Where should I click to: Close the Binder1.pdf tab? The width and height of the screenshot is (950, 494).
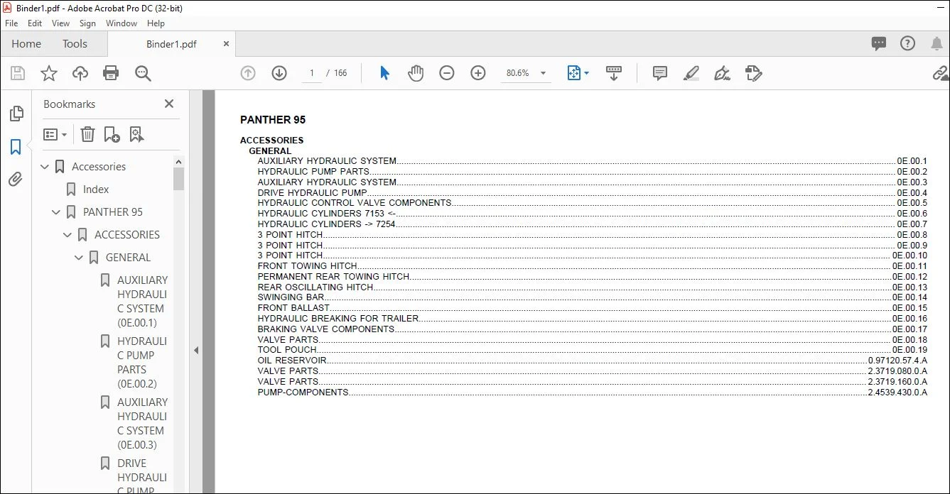[227, 44]
